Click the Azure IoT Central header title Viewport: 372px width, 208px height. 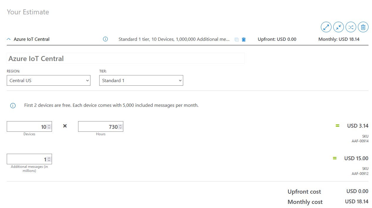coord(32,39)
